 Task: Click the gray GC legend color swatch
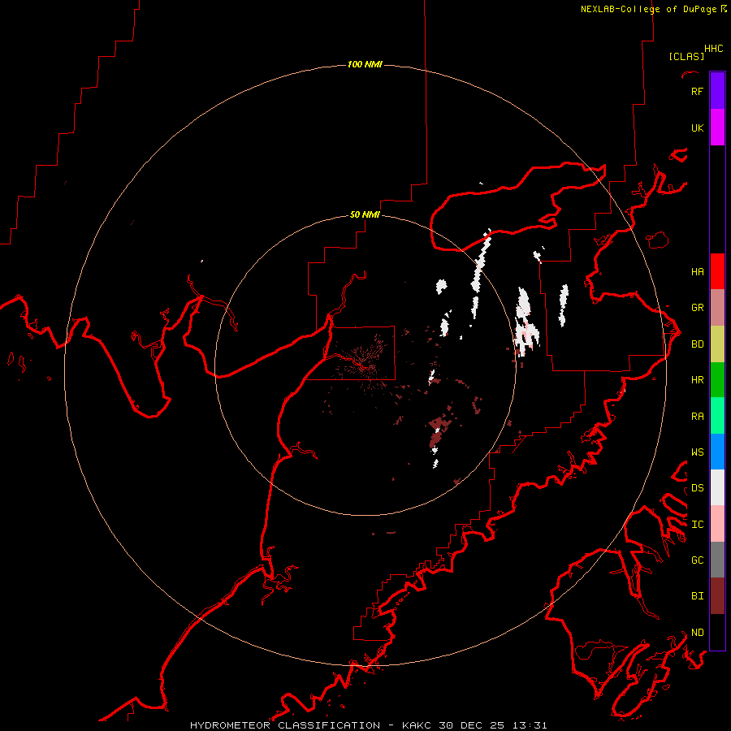point(717,560)
